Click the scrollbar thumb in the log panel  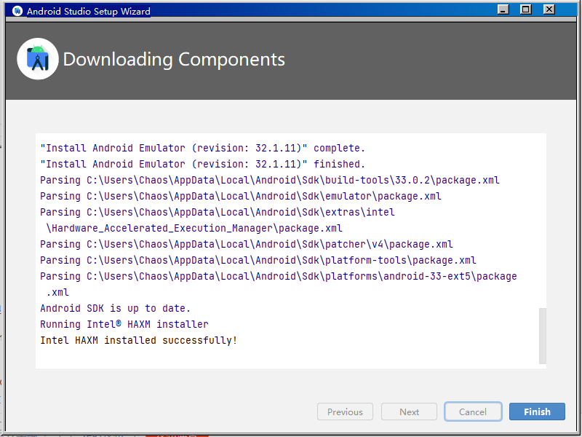[541, 335]
